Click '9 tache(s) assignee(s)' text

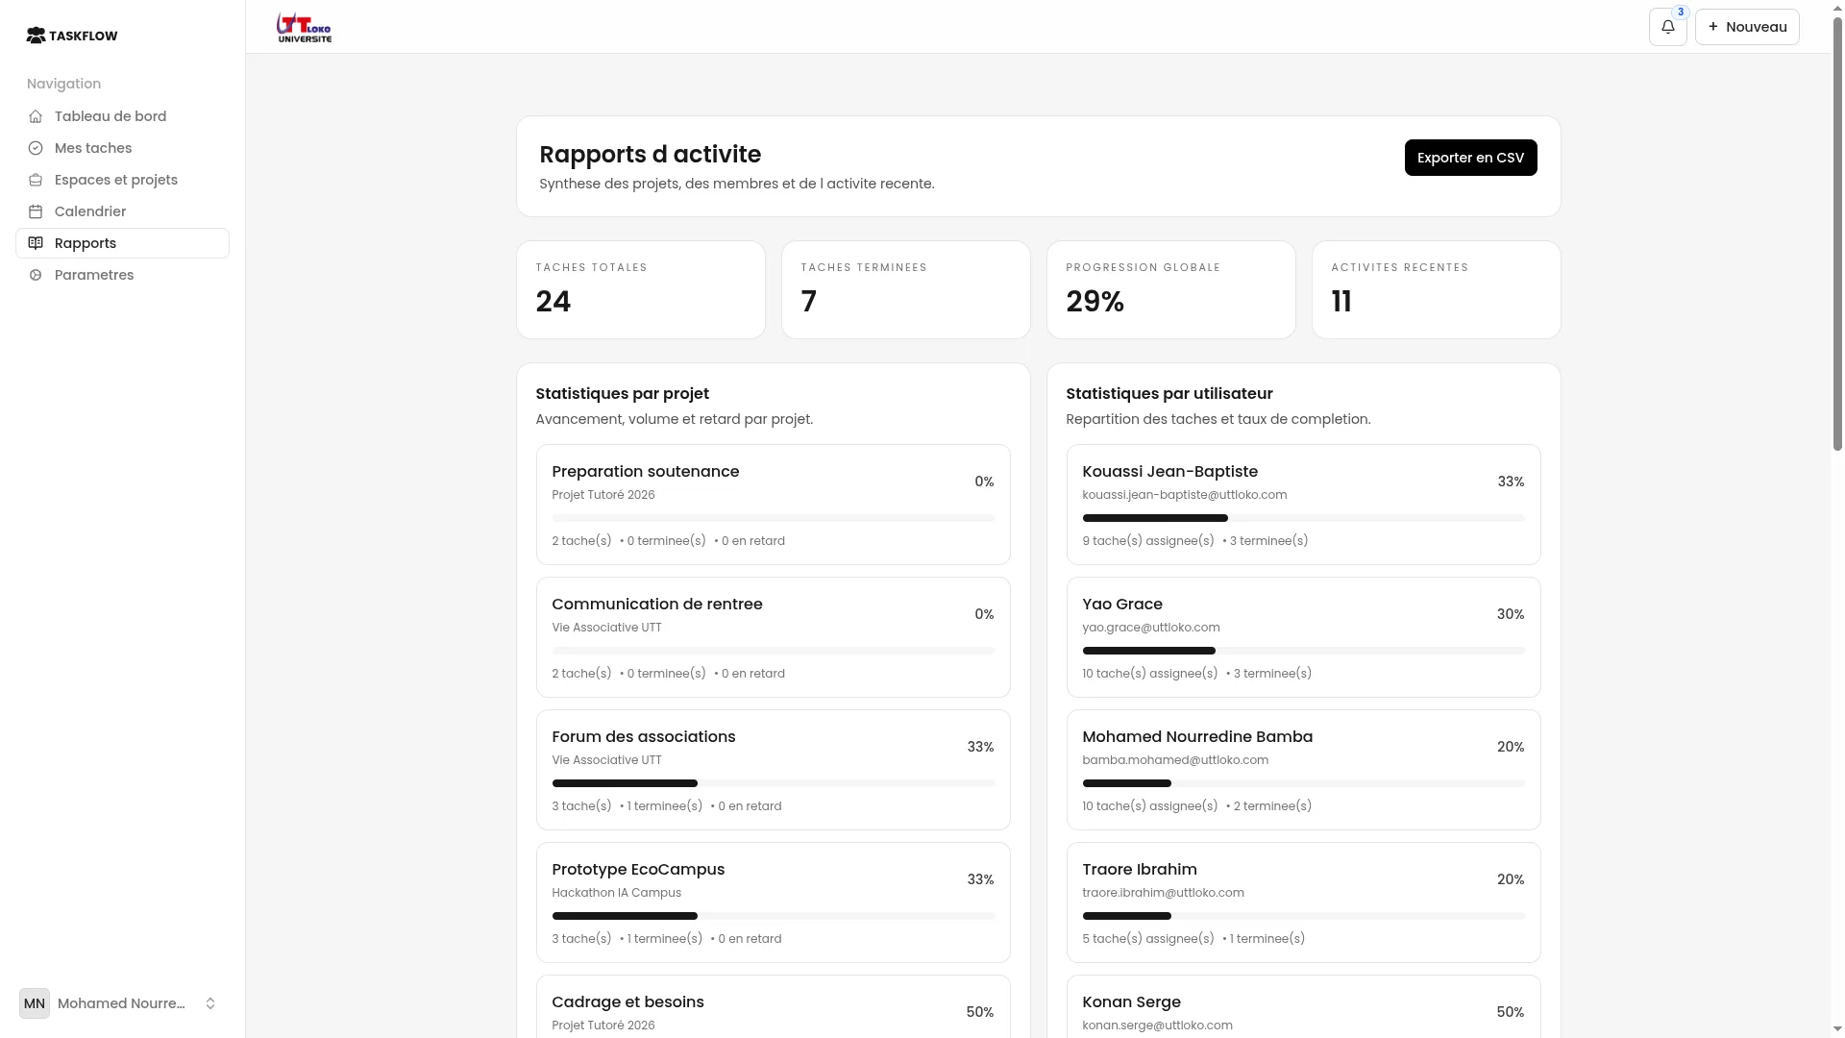[x=1148, y=541]
